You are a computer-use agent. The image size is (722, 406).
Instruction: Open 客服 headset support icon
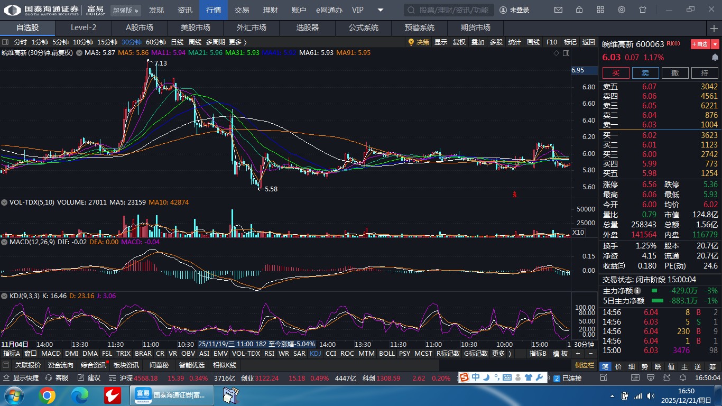tap(57, 378)
